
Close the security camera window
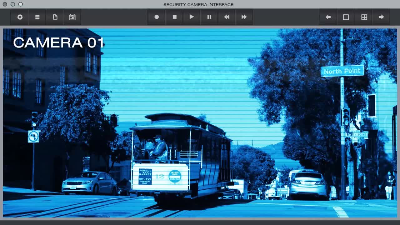(5, 4)
